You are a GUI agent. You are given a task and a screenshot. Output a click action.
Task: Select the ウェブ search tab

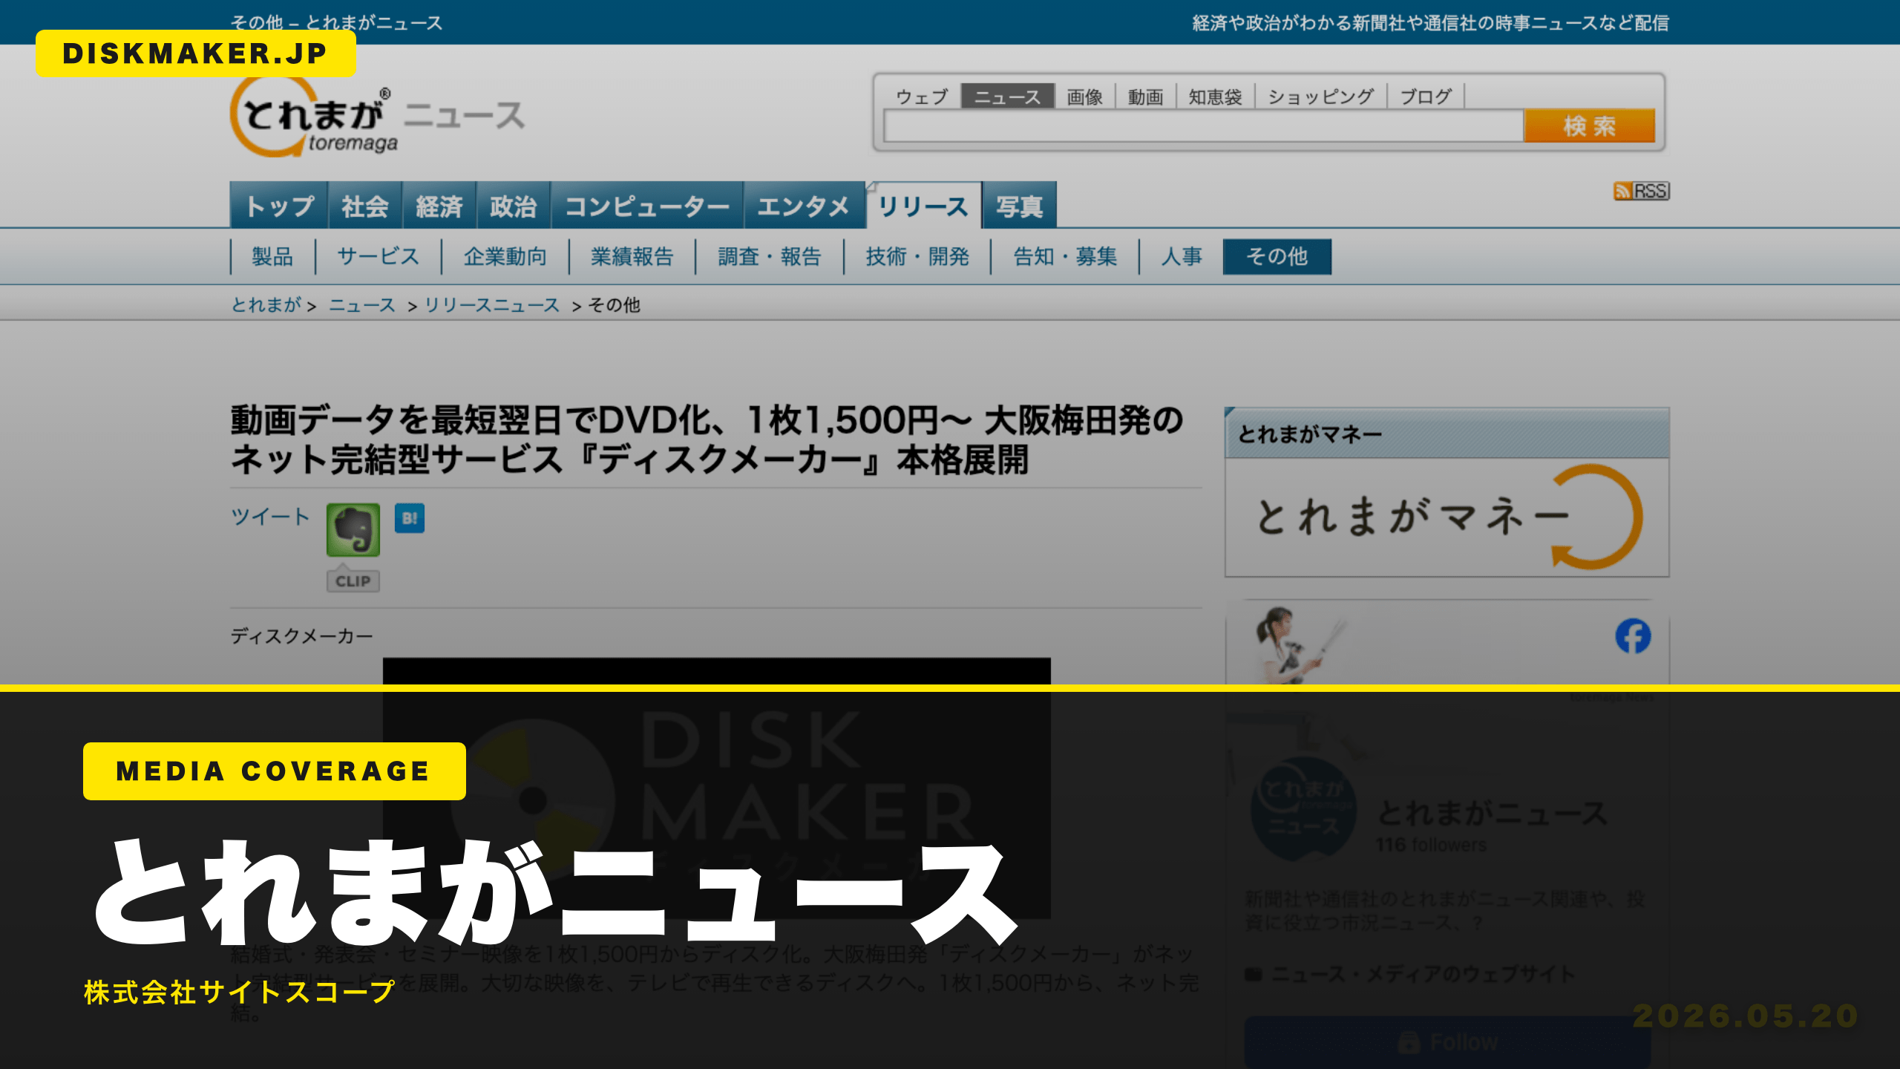pos(923,97)
